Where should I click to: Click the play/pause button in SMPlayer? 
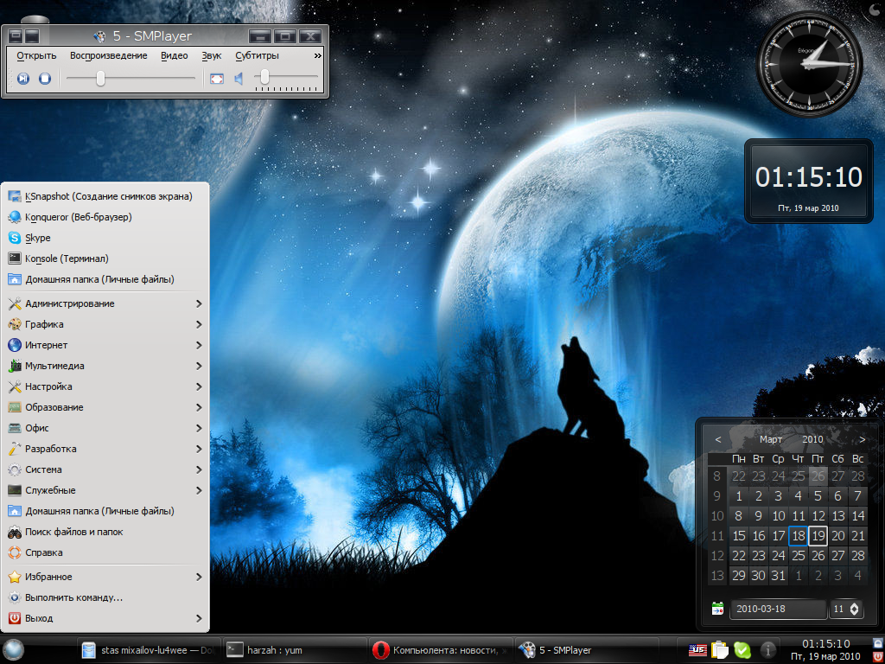pos(23,79)
